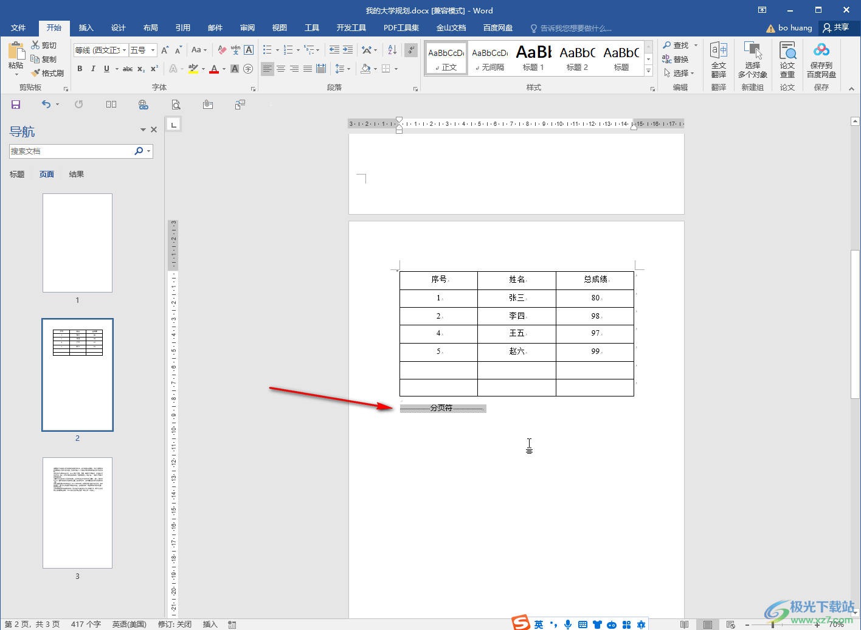
Task: Open the phonetic guide (wén) tool
Action: 235,50
